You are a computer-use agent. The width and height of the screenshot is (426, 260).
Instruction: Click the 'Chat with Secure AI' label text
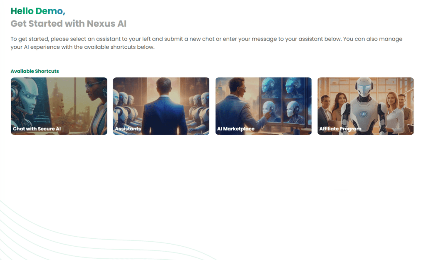tap(37, 129)
